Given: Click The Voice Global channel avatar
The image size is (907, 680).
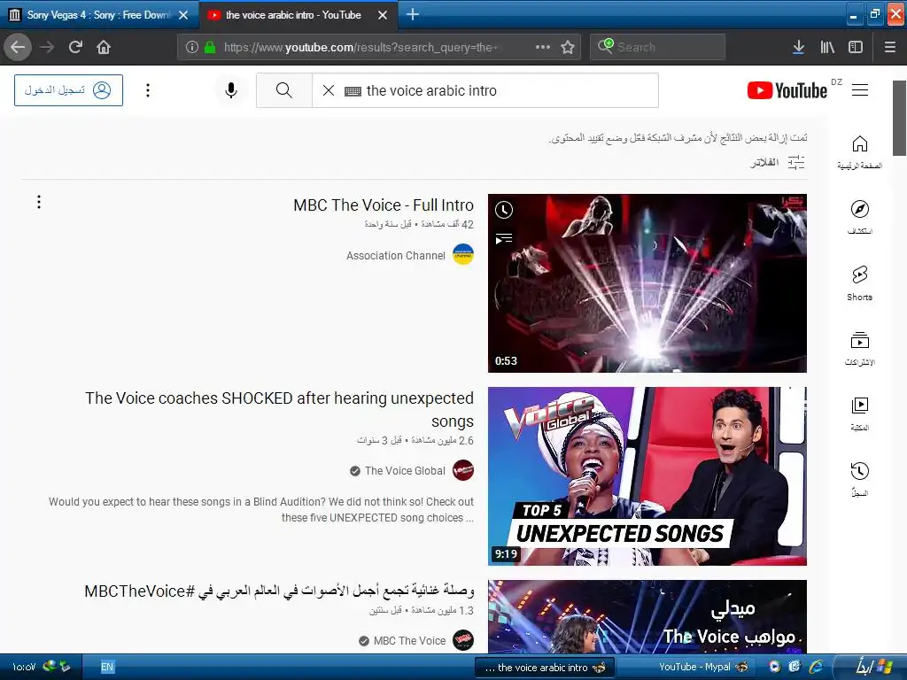Looking at the screenshot, I should (463, 470).
